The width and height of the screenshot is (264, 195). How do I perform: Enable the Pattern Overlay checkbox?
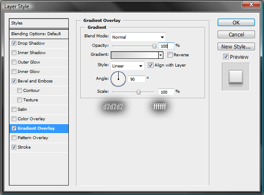[x=14, y=137]
